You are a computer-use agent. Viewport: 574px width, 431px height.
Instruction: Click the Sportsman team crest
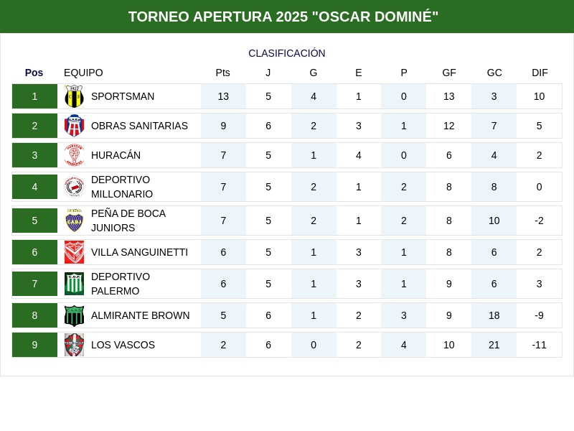74,96
